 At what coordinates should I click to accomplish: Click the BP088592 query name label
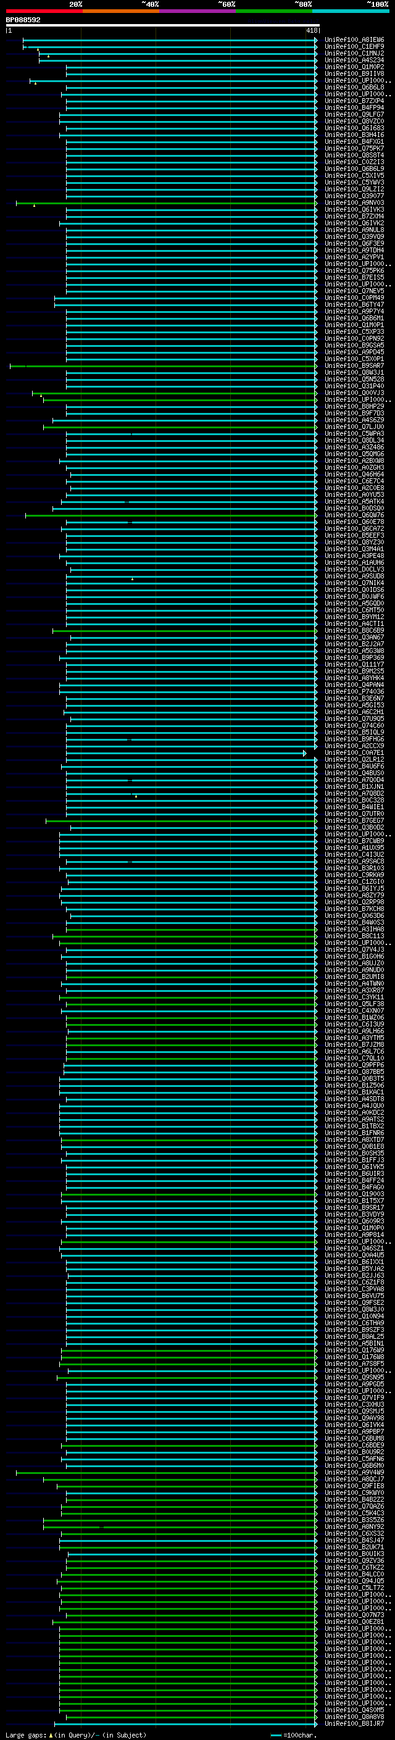[x=23, y=20]
